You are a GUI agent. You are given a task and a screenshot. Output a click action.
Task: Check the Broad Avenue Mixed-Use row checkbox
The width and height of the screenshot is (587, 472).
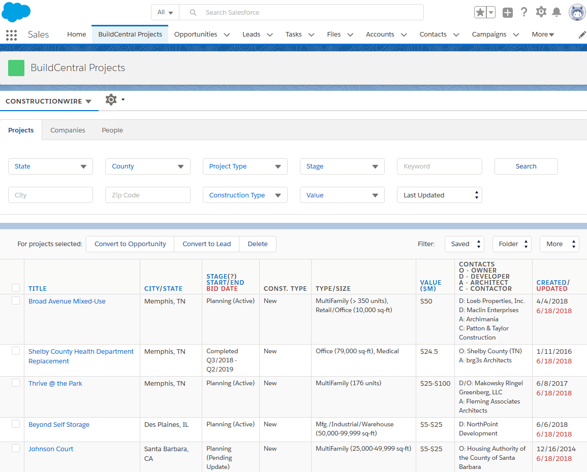(x=16, y=300)
